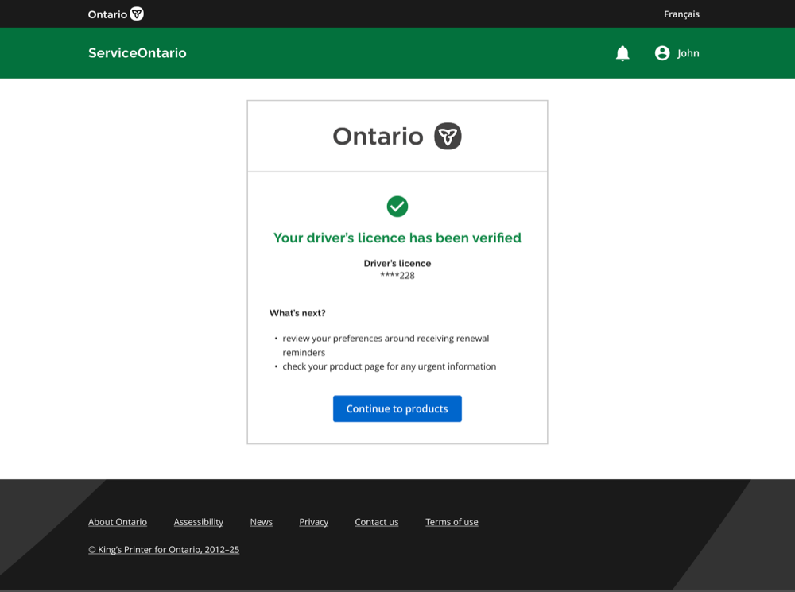Switch language to Français
Image resolution: width=795 pixels, height=592 pixels.
pyautogui.click(x=681, y=14)
